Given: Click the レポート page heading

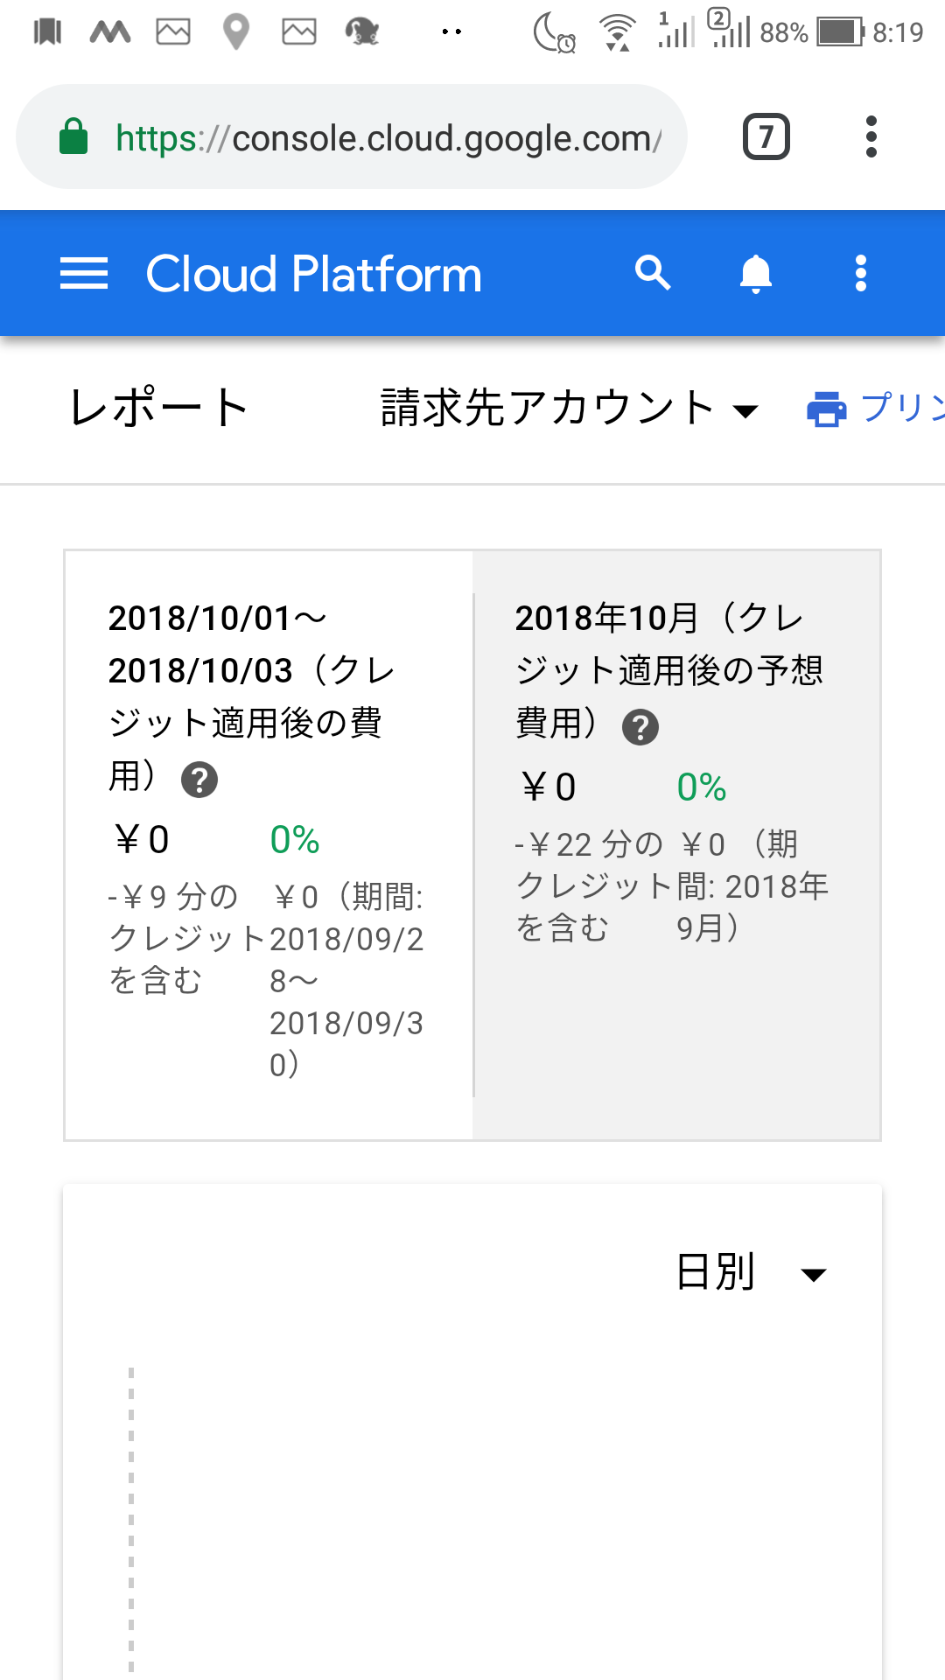Looking at the screenshot, I should 159,408.
